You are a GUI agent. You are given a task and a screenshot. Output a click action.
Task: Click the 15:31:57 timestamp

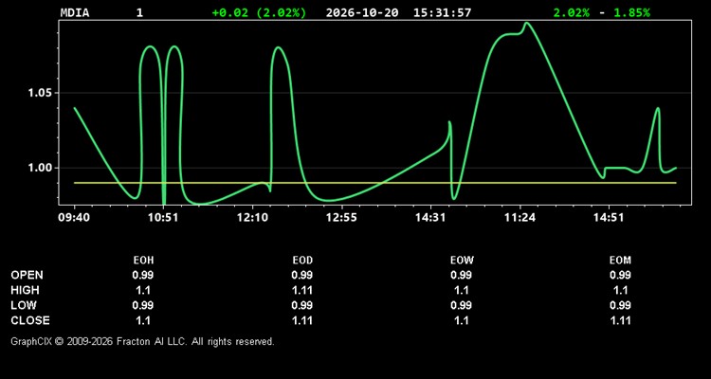442,12
